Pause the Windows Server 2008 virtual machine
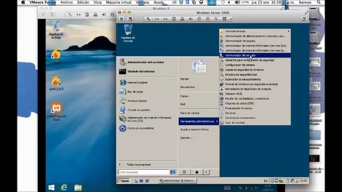This screenshot has height=192, width=342. click(122, 19)
